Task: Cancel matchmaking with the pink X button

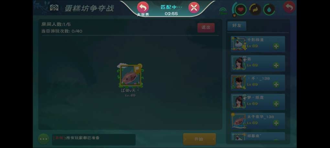Action: (194, 8)
